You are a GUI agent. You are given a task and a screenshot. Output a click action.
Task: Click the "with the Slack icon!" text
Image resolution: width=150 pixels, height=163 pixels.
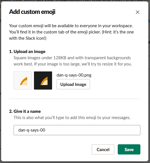pos(28,38)
